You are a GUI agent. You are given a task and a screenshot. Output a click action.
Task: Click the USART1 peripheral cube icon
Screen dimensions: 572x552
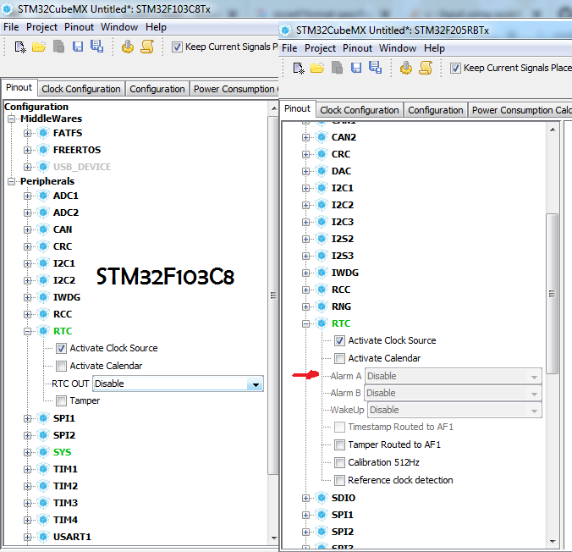pos(43,537)
